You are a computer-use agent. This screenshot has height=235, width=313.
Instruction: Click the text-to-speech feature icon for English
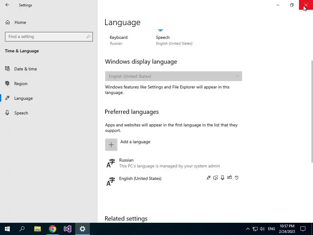tap(215, 178)
